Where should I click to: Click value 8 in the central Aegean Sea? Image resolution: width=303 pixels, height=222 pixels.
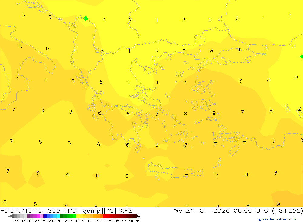(185, 114)
